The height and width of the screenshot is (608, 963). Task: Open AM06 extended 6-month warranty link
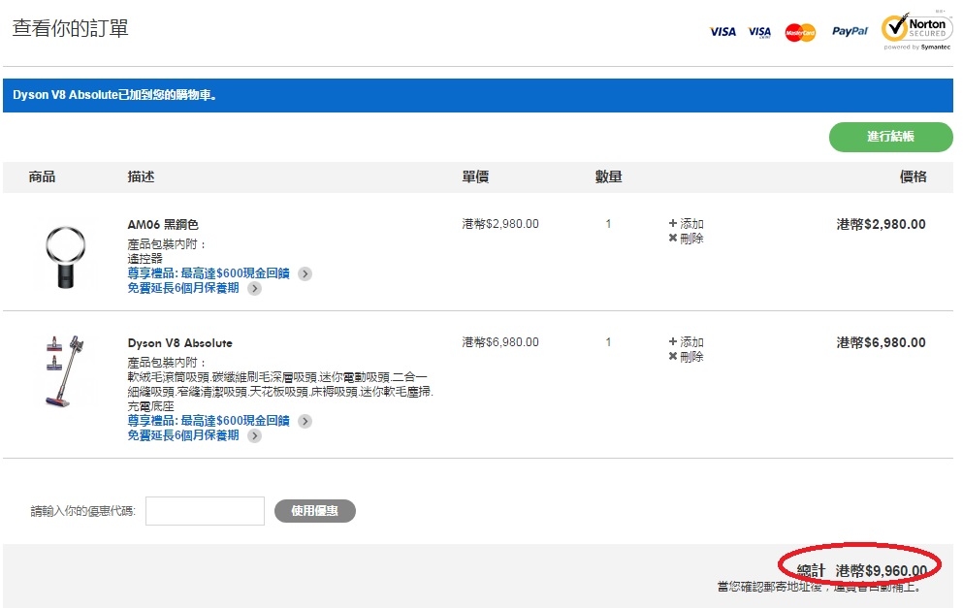tap(183, 288)
